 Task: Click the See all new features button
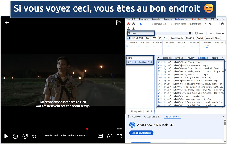[x=141, y=133]
